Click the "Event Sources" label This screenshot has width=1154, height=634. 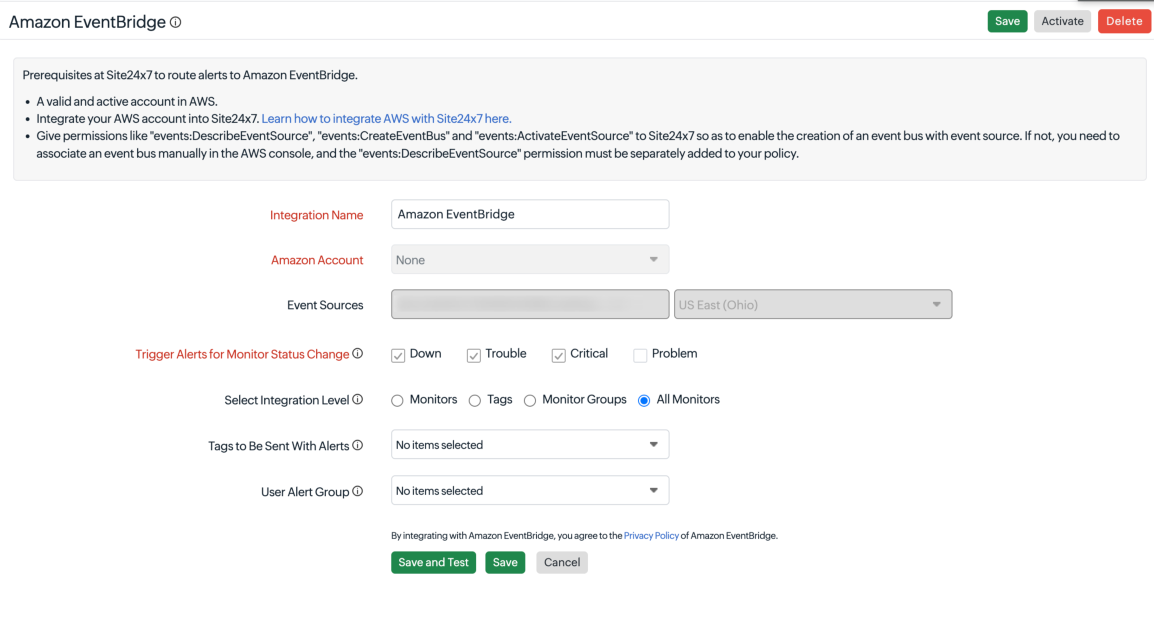coord(325,305)
